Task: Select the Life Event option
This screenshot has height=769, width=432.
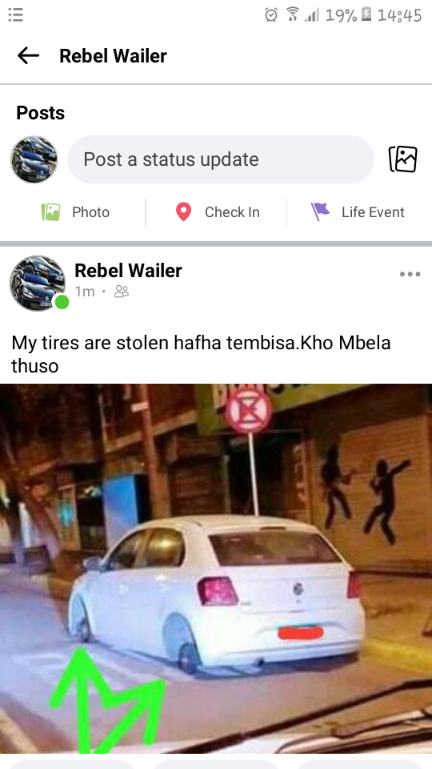Action: click(358, 212)
